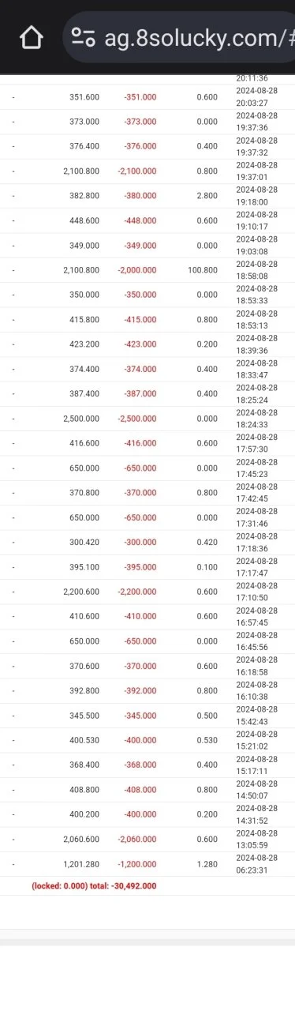
Task: Click the timestamp 2024-08-28 06:23:31
Action: click(256, 864)
